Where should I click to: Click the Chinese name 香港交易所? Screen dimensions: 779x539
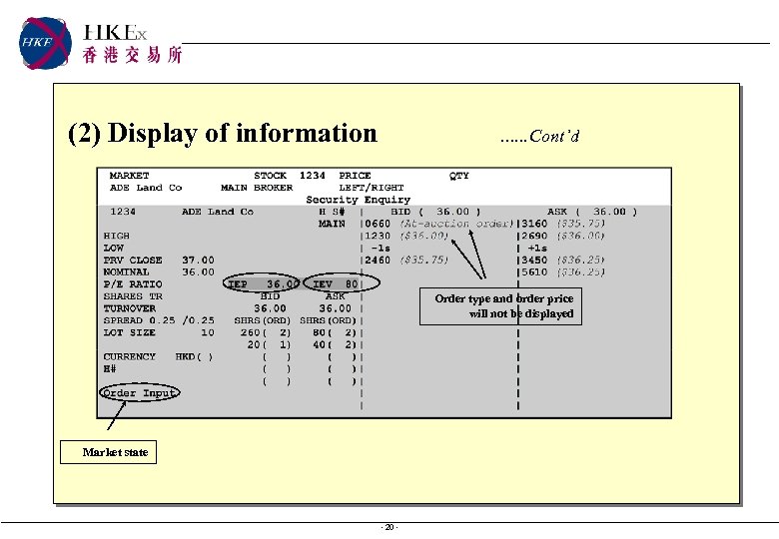pyautogui.click(x=132, y=55)
